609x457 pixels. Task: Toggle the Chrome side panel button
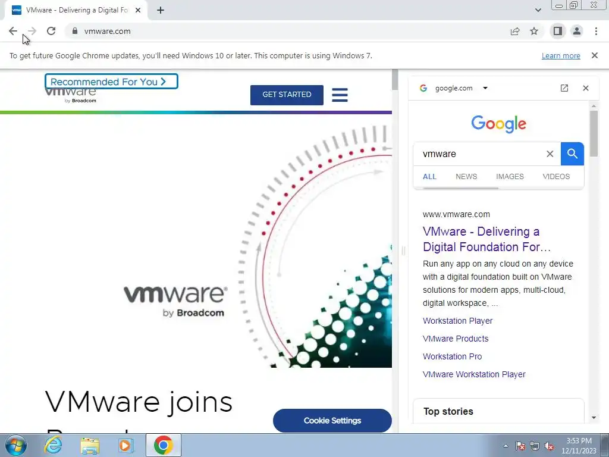[x=558, y=31]
